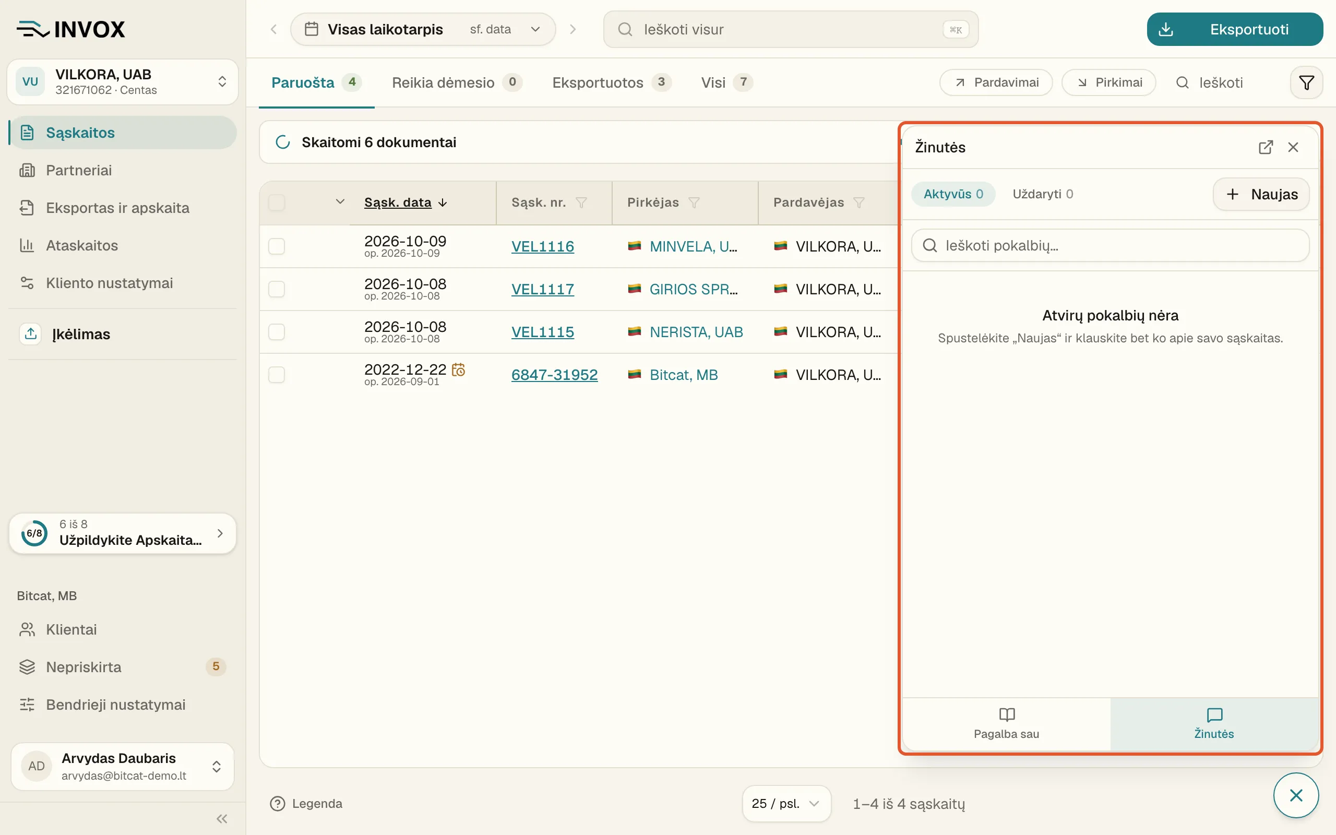Screen dimensions: 1336x835
Task: Open Žinutės panel in new window
Action: pos(1266,148)
